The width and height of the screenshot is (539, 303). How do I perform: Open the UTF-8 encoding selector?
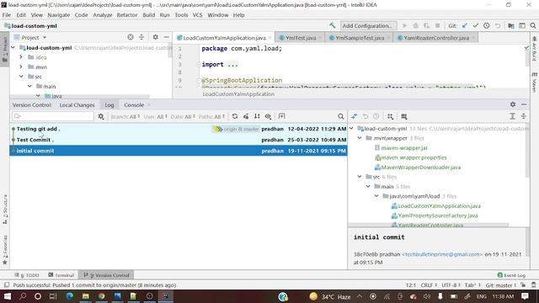coord(451,285)
